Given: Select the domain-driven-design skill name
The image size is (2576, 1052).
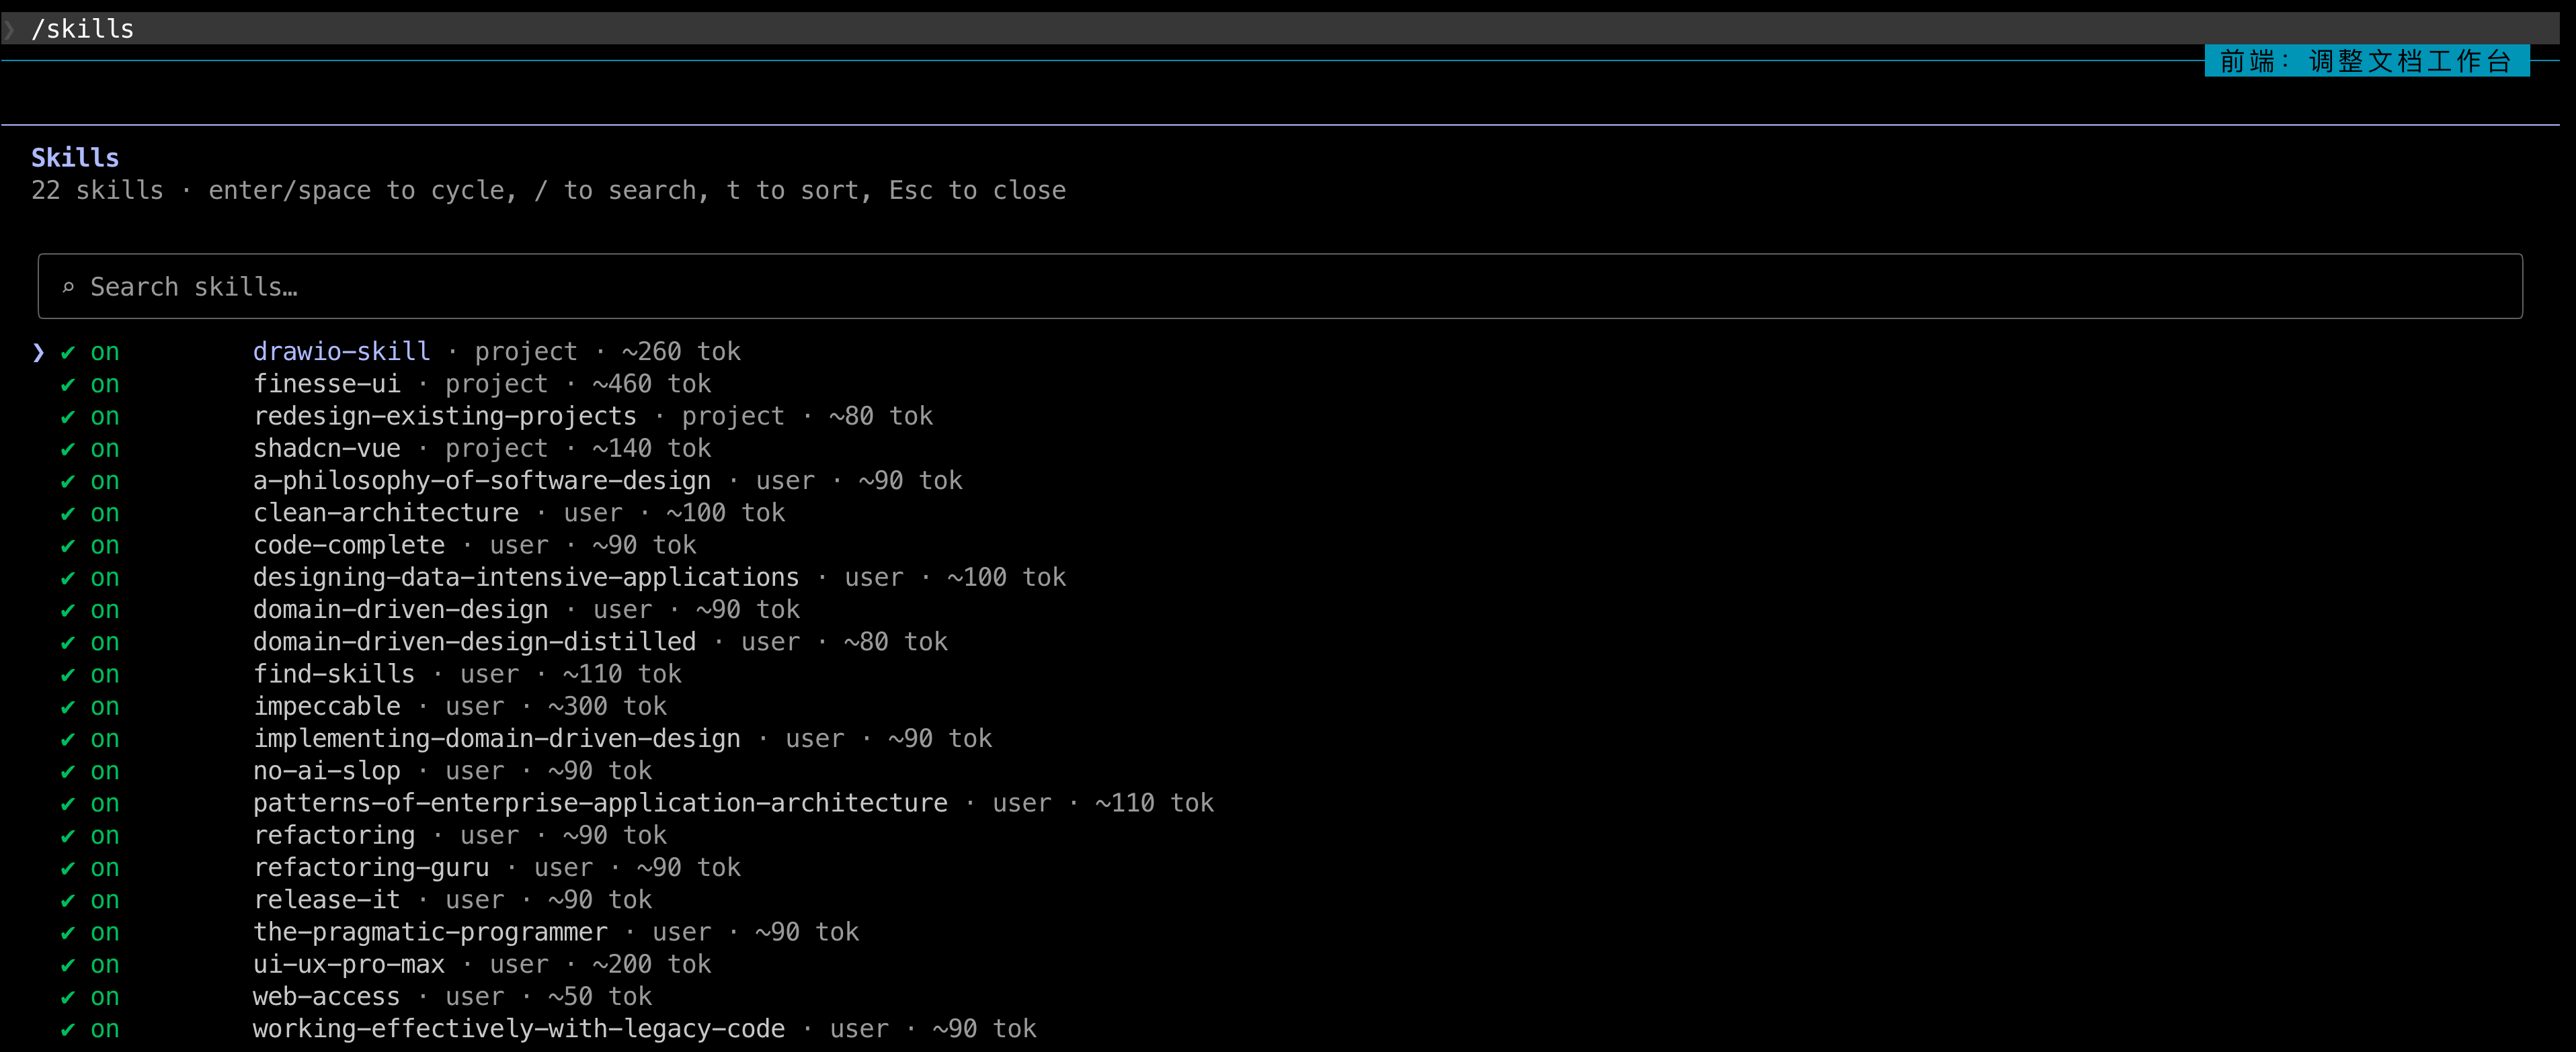Looking at the screenshot, I should [401, 609].
